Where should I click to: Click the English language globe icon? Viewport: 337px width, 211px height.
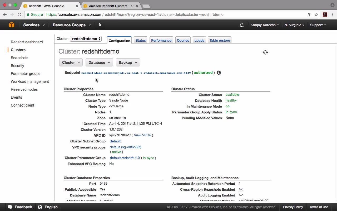tap(40, 207)
